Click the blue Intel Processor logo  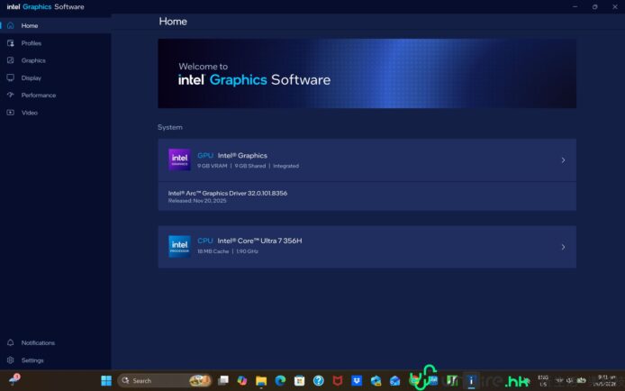tap(179, 246)
